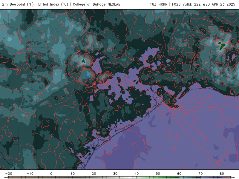Click the 'College of DuPage NEXLAB' text
The image size is (239, 179).
(x=96, y=4)
